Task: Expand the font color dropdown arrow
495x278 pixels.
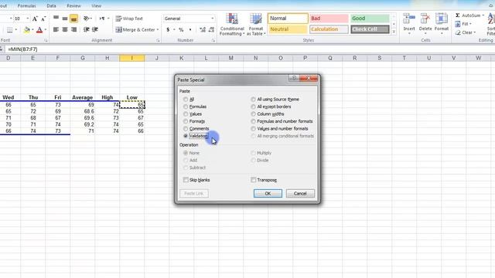Action: point(45,30)
